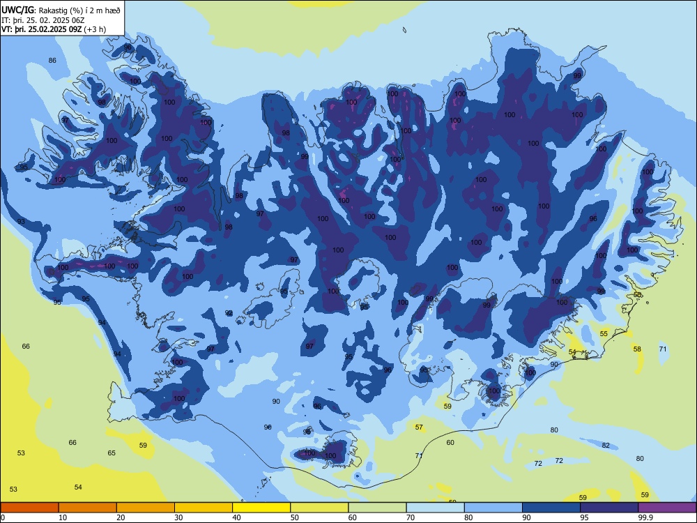Select the 'Rakastig (%) í 2 m hæð' label
The height and width of the screenshot is (523, 697).
79,10
